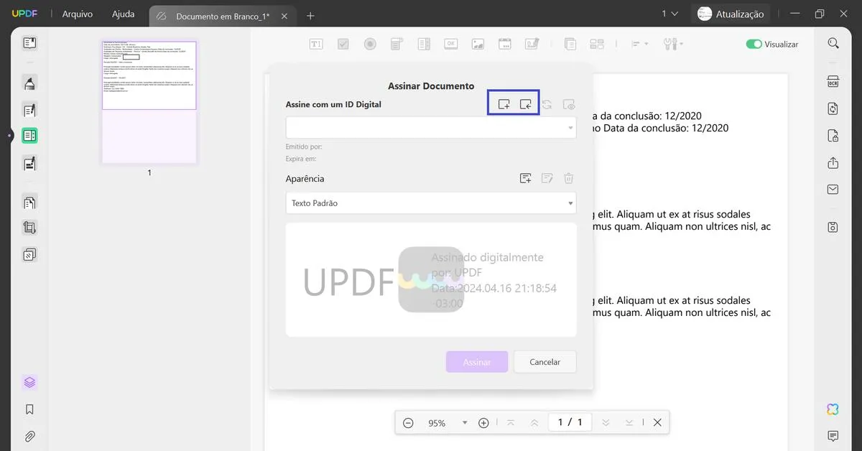Screen dimensions: 862x451
Task: Open the Ajuda menu
Action: click(123, 14)
